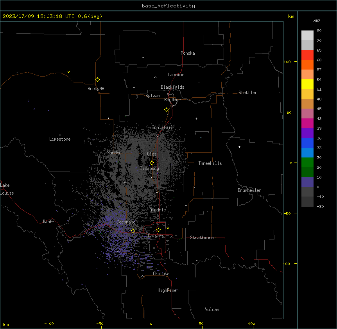Screen dimensions: 337x329
Task: Click the slate purple 10-0 dBZ swatch
Action: click(307, 182)
